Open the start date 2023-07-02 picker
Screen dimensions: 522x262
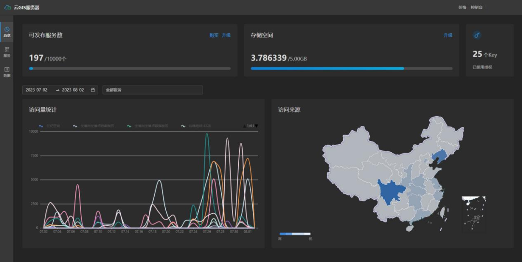(x=37, y=90)
